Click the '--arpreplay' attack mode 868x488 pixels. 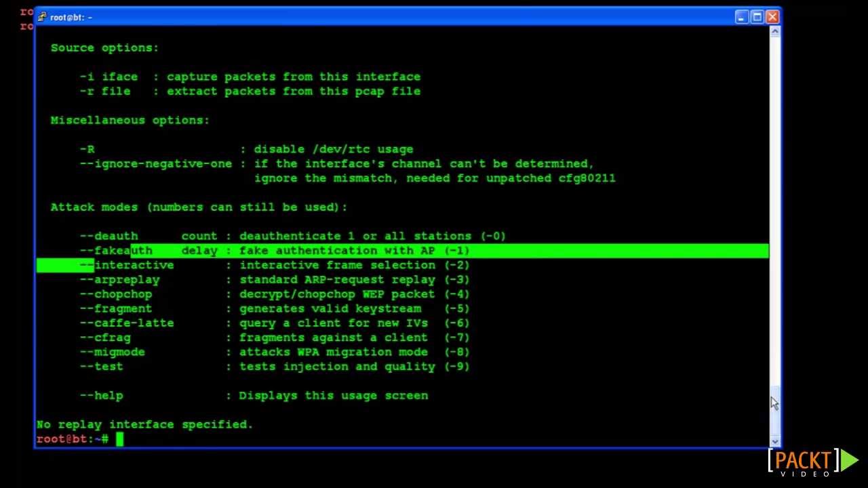pyautogui.click(x=119, y=280)
